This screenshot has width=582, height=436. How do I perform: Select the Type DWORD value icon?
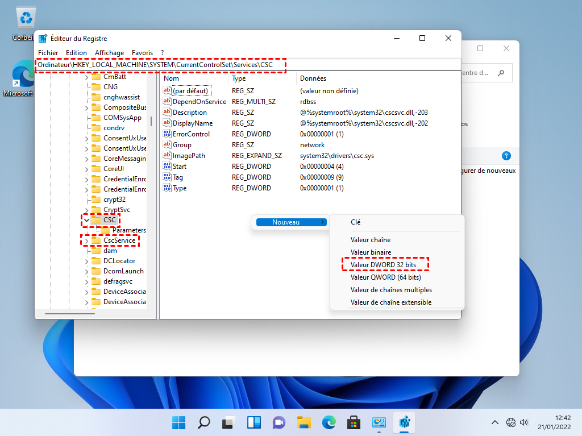(x=167, y=188)
